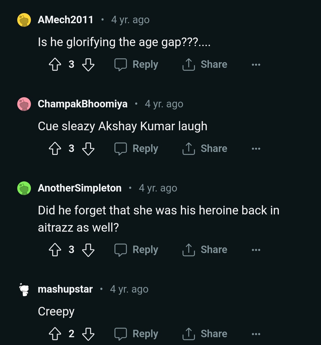Visit ChampakBhoomiya's user profile
The image size is (321, 345).
tap(83, 104)
